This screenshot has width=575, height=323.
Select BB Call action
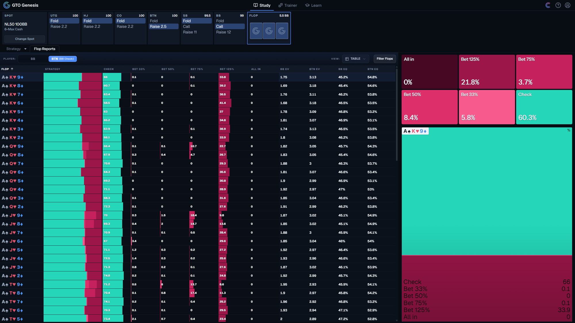(x=230, y=26)
